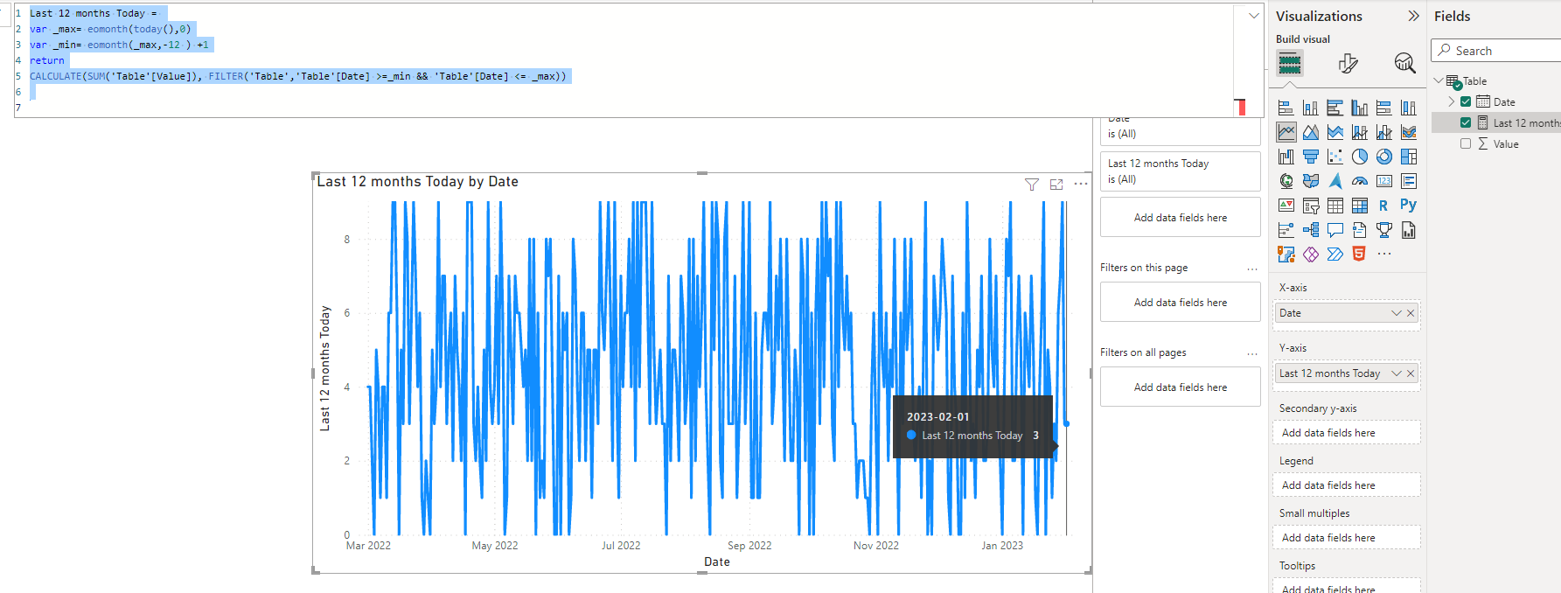Select the Matrix visual icon
Screen dimensions: 1561x593
pos(1360,206)
